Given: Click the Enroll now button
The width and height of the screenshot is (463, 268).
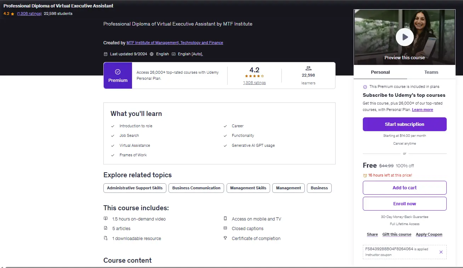Looking at the screenshot, I should 405,203.
